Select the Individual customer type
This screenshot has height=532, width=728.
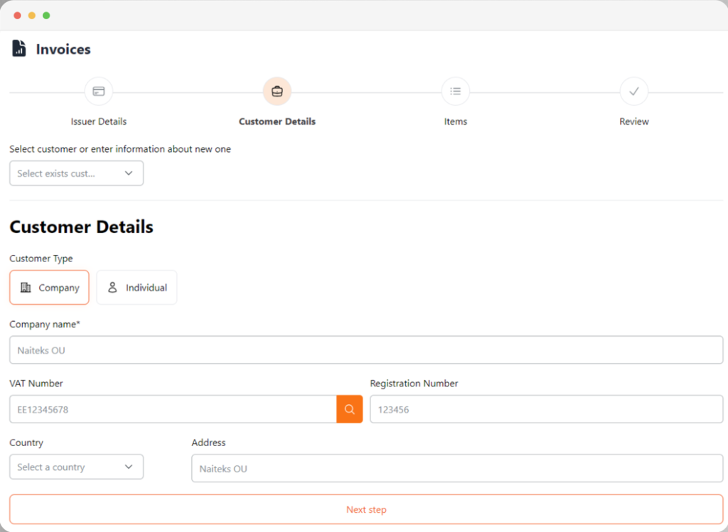136,288
